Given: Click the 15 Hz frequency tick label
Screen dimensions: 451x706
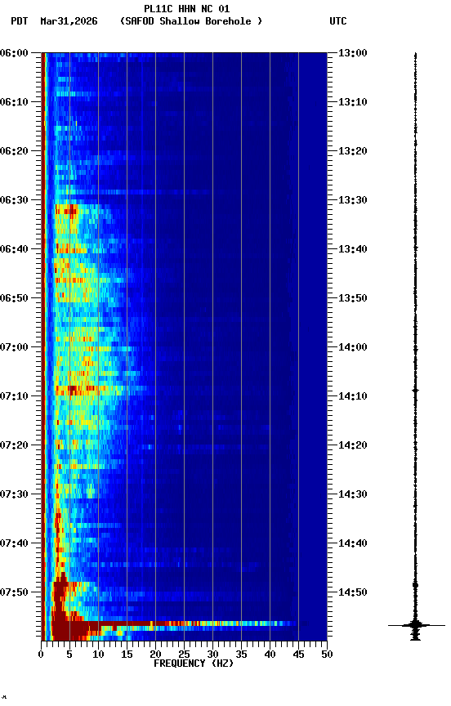Looking at the screenshot, I should tap(127, 655).
